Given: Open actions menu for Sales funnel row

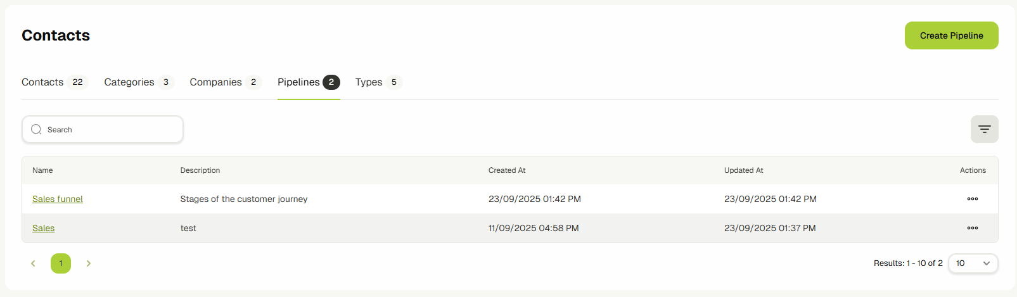Looking at the screenshot, I should [x=972, y=199].
